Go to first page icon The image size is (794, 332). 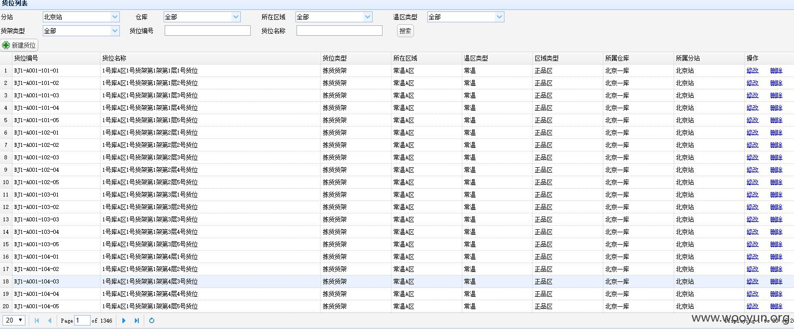click(37, 321)
